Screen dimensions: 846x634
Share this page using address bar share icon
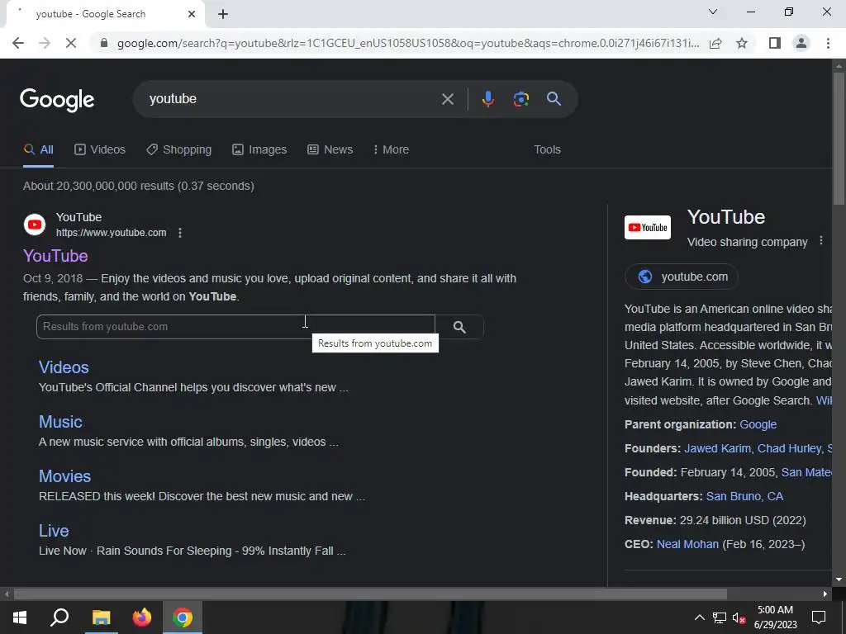click(x=715, y=43)
